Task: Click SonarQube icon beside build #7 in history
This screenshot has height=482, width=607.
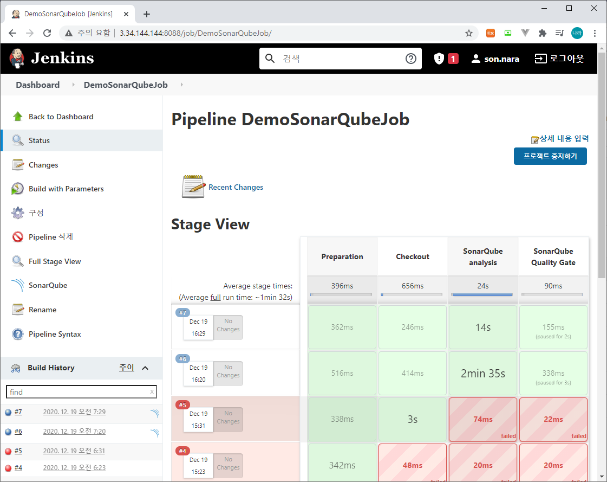Action: (154, 414)
